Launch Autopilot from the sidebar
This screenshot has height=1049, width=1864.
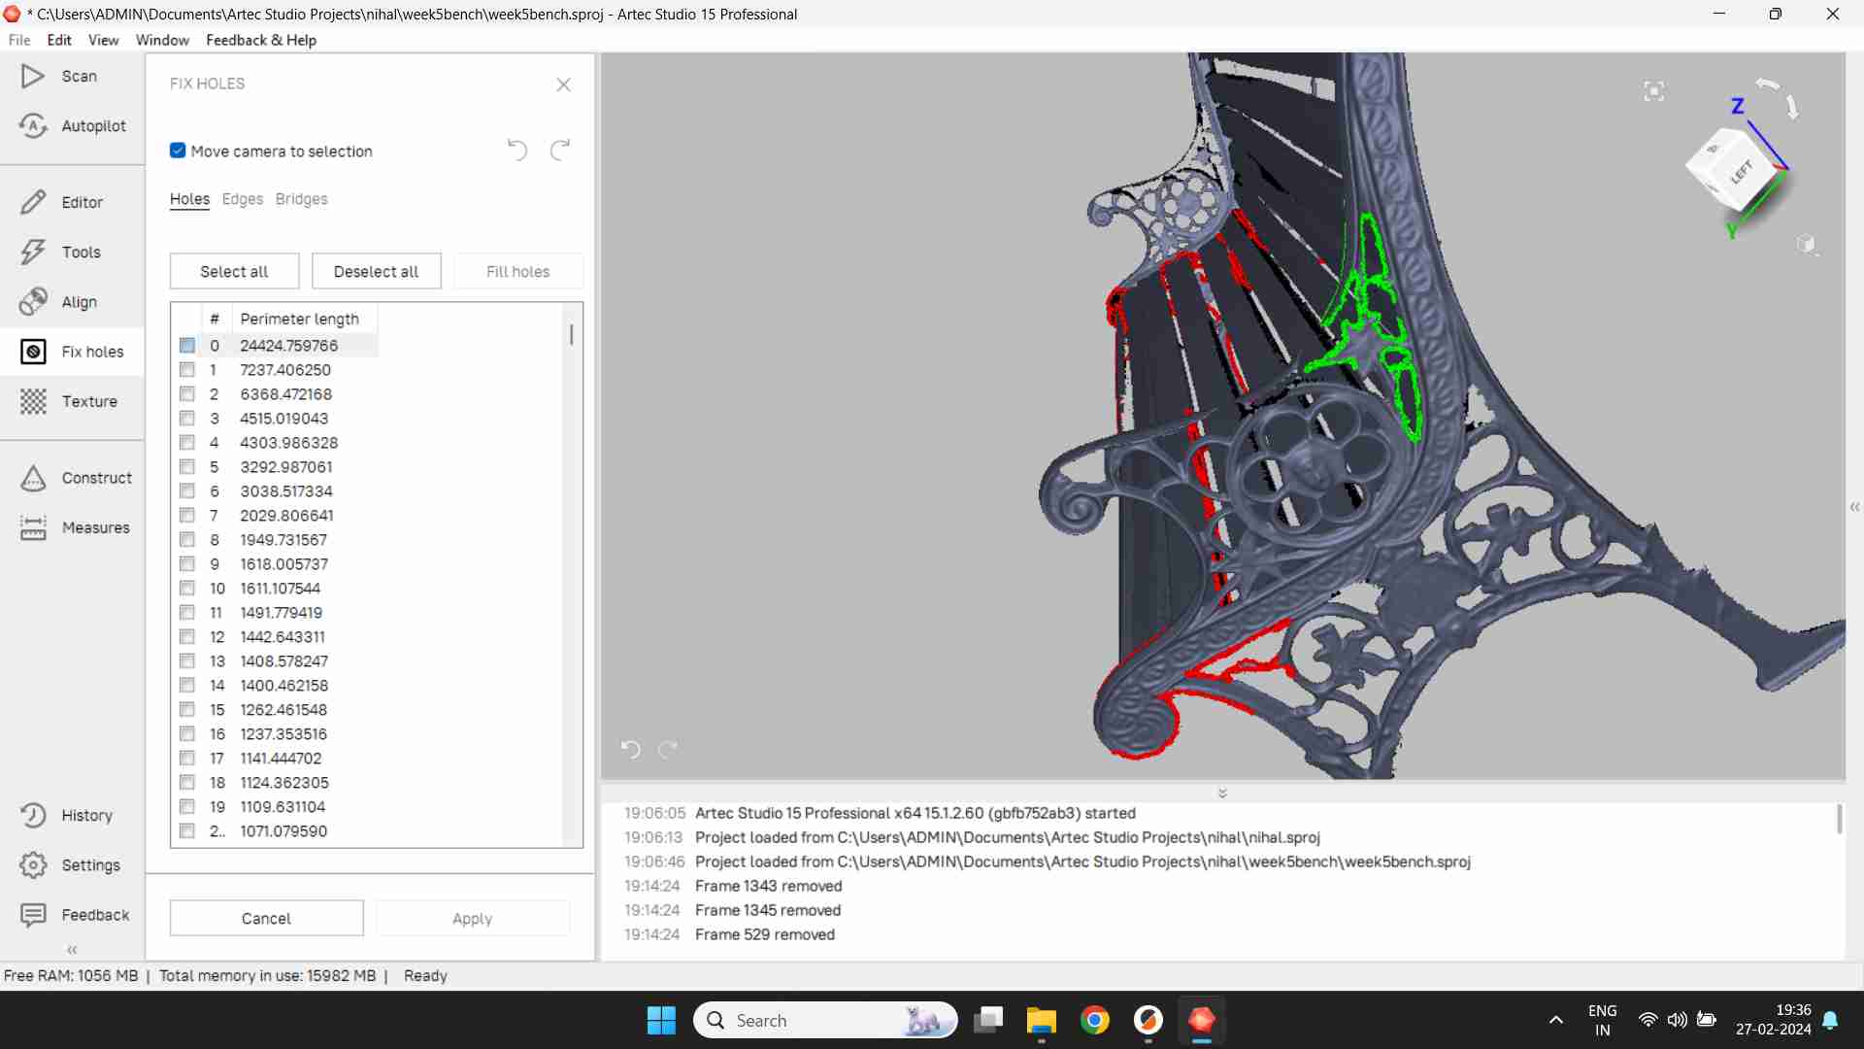pyautogui.click(x=72, y=125)
